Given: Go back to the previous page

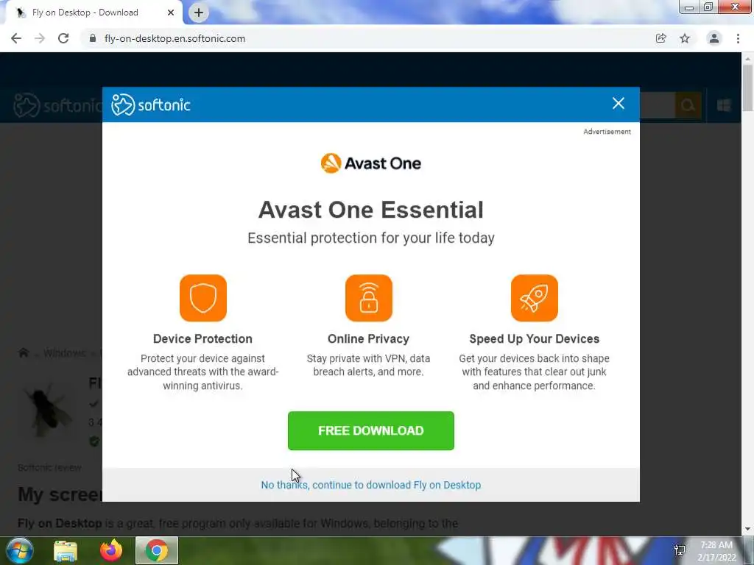Looking at the screenshot, I should point(16,38).
